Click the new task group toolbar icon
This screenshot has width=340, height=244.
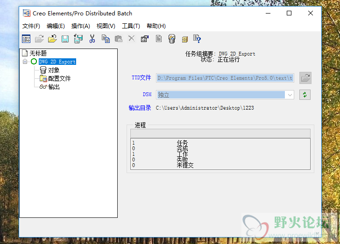26,39
